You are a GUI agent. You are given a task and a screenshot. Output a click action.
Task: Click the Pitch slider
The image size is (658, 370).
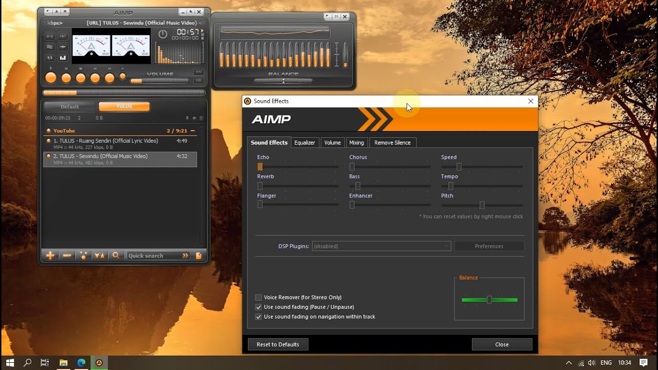482,205
